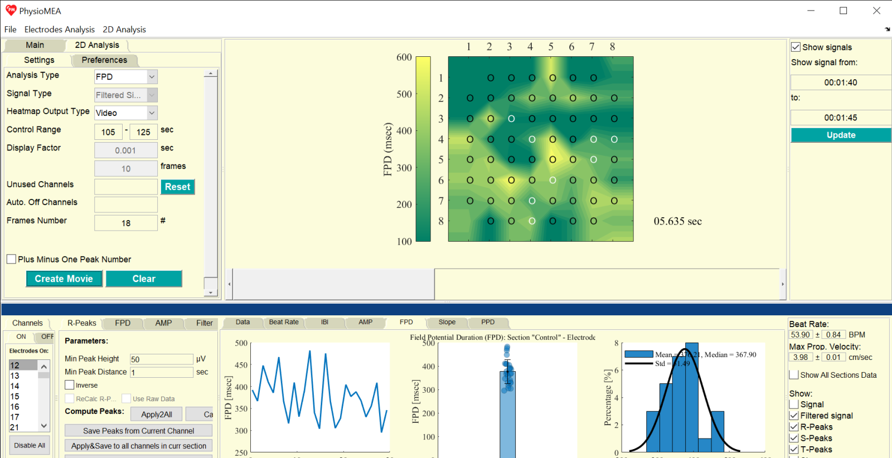Expand the Heatmap Output Type dropdown
This screenshot has width=892, height=458.
point(152,113)
